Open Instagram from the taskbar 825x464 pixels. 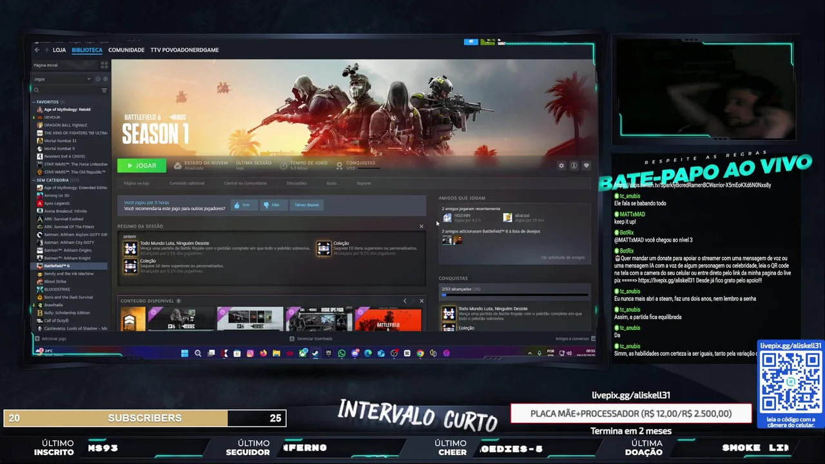click(250, 353)
